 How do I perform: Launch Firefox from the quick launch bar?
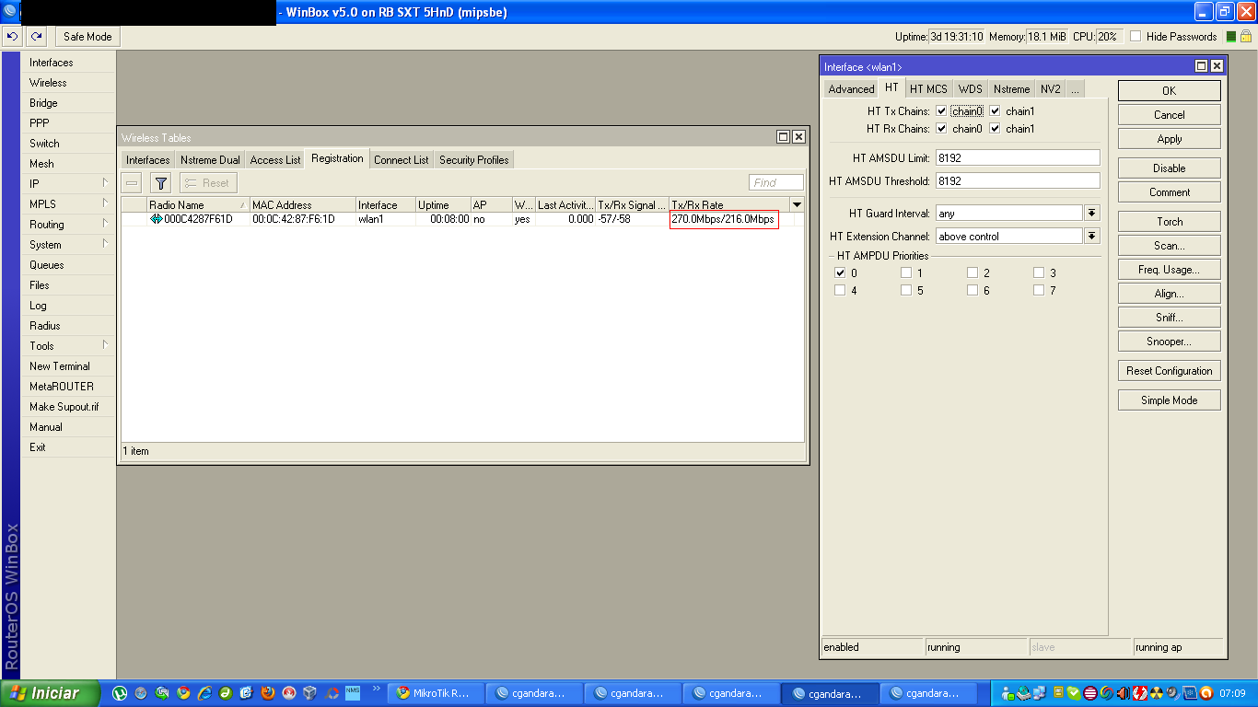[268, 693]
